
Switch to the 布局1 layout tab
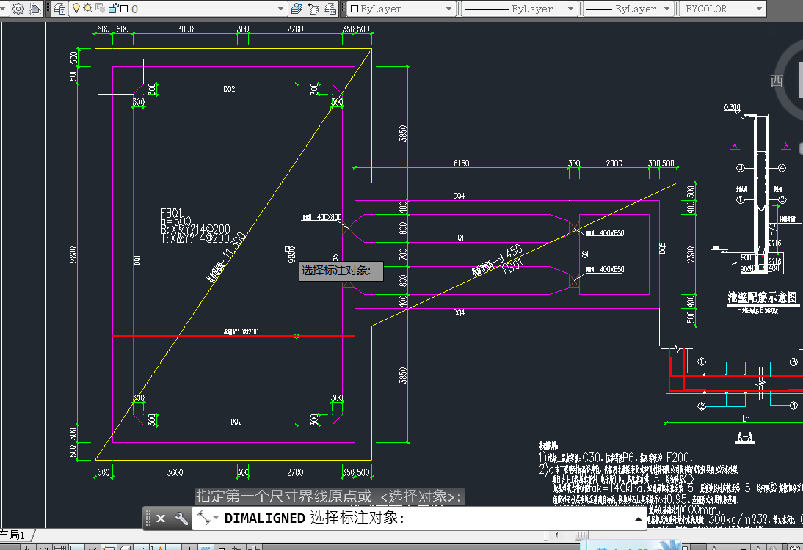(x=12, y=535)
